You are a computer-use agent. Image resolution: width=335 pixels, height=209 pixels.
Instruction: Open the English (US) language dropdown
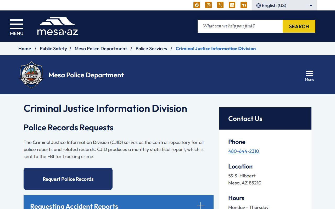coord(284,5)
